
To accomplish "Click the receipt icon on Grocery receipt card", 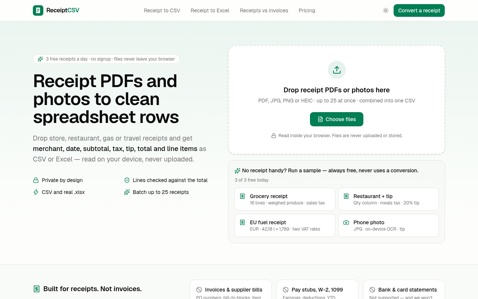I will 242,196.
